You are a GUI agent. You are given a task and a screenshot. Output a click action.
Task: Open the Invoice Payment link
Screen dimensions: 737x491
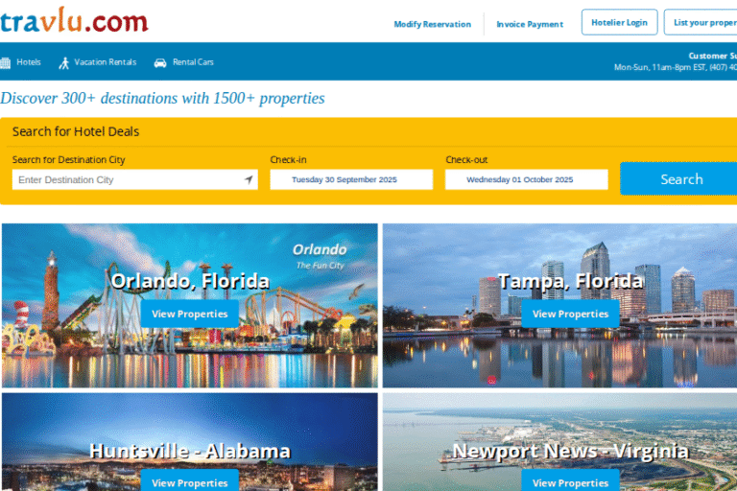[530, 24]
